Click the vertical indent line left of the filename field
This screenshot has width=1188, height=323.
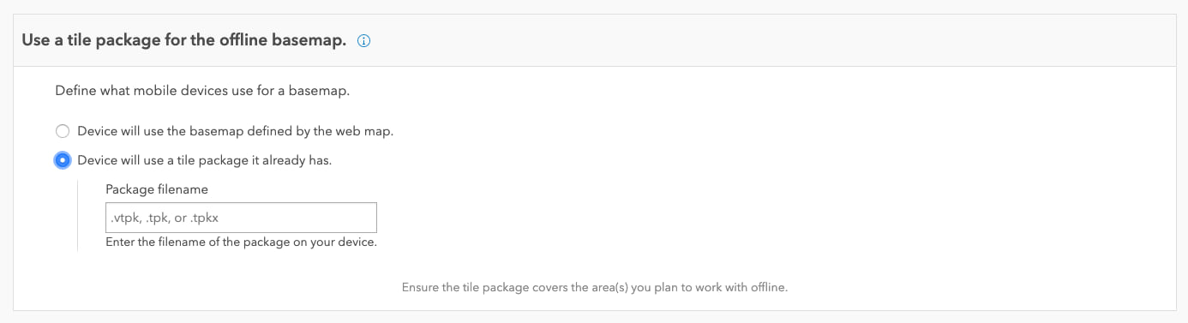pos(77,215)
